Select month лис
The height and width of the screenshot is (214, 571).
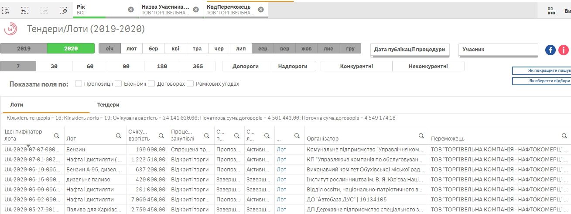pos(328,48)
